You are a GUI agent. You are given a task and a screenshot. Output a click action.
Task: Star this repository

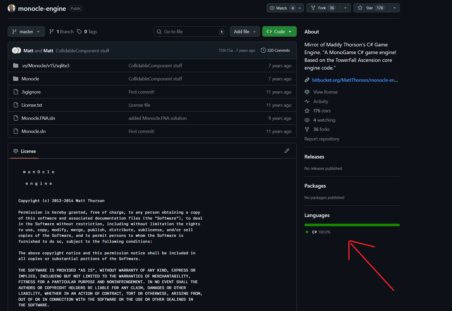point(371,8)
